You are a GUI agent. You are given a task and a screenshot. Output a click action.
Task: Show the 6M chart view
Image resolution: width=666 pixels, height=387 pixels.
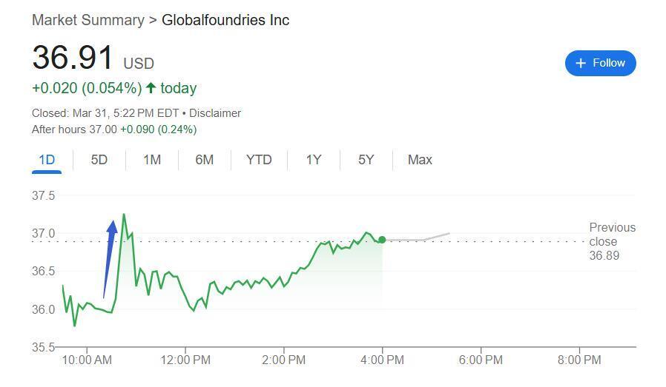pos(205,160)
